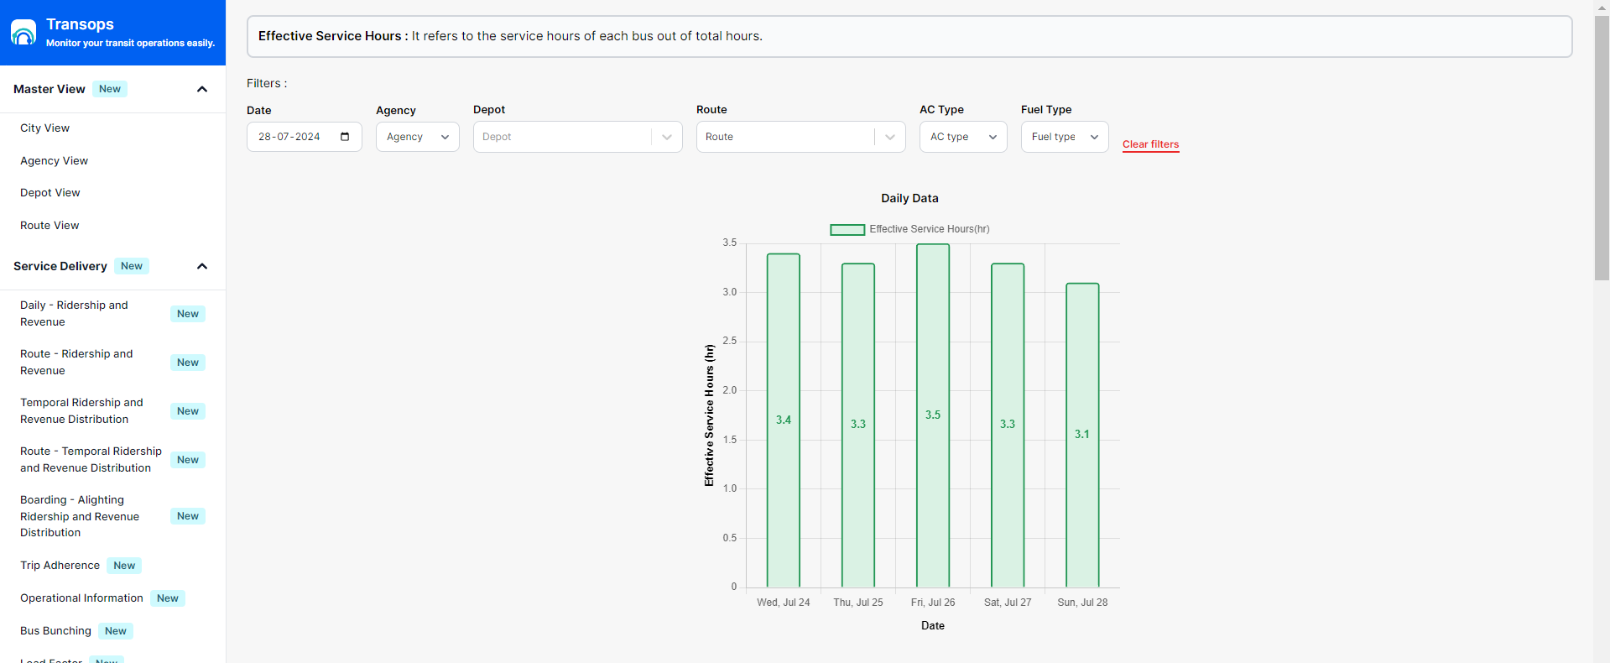Go to Depot View
1610x663 pixels.
pos(50,193)
